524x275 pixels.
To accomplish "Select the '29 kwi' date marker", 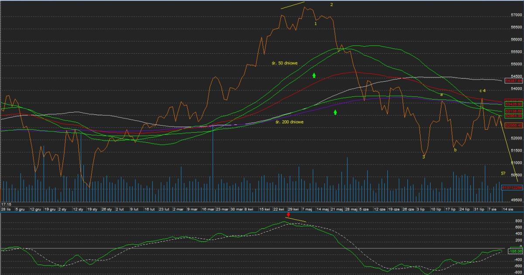I will [x=293, y=210].
